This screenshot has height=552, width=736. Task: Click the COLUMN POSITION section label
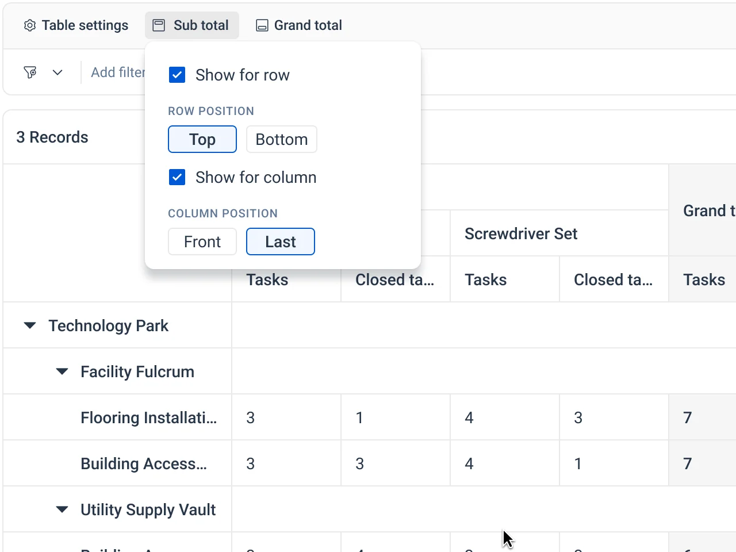pos(223,213)
